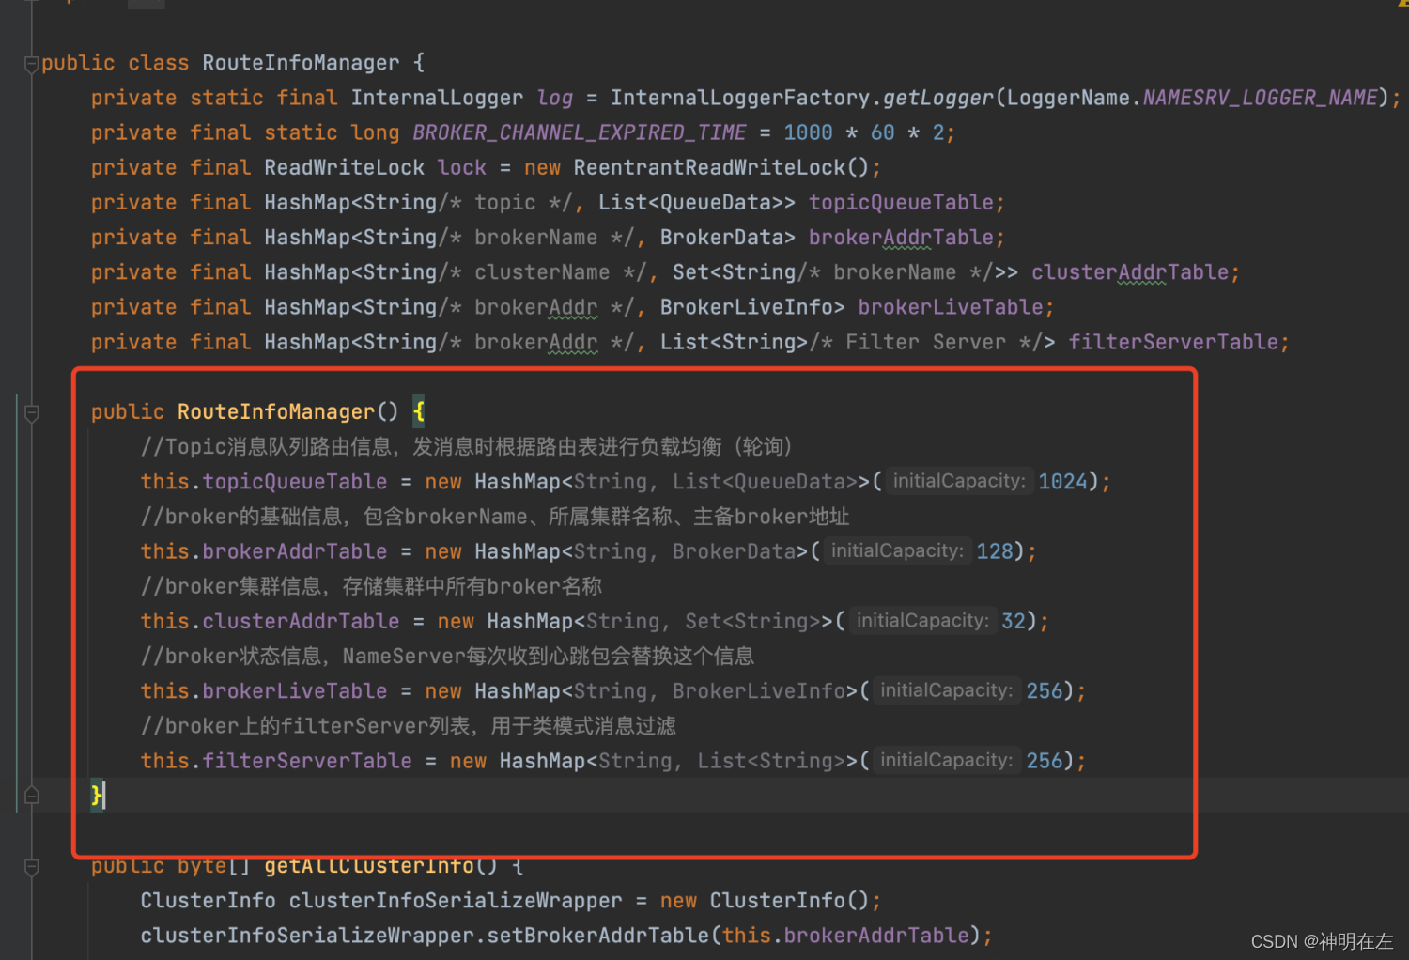
Task: Click initialCapacity hint before 128
Action: [x=897, y=550]
